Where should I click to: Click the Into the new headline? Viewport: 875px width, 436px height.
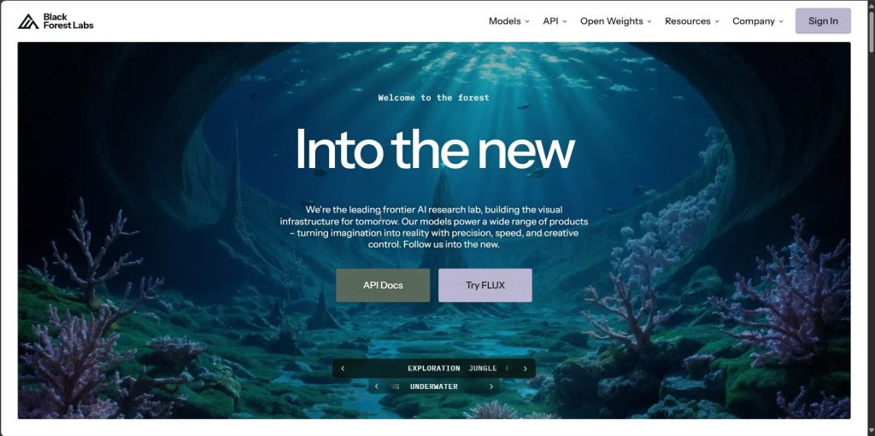(x=435, y=148)
